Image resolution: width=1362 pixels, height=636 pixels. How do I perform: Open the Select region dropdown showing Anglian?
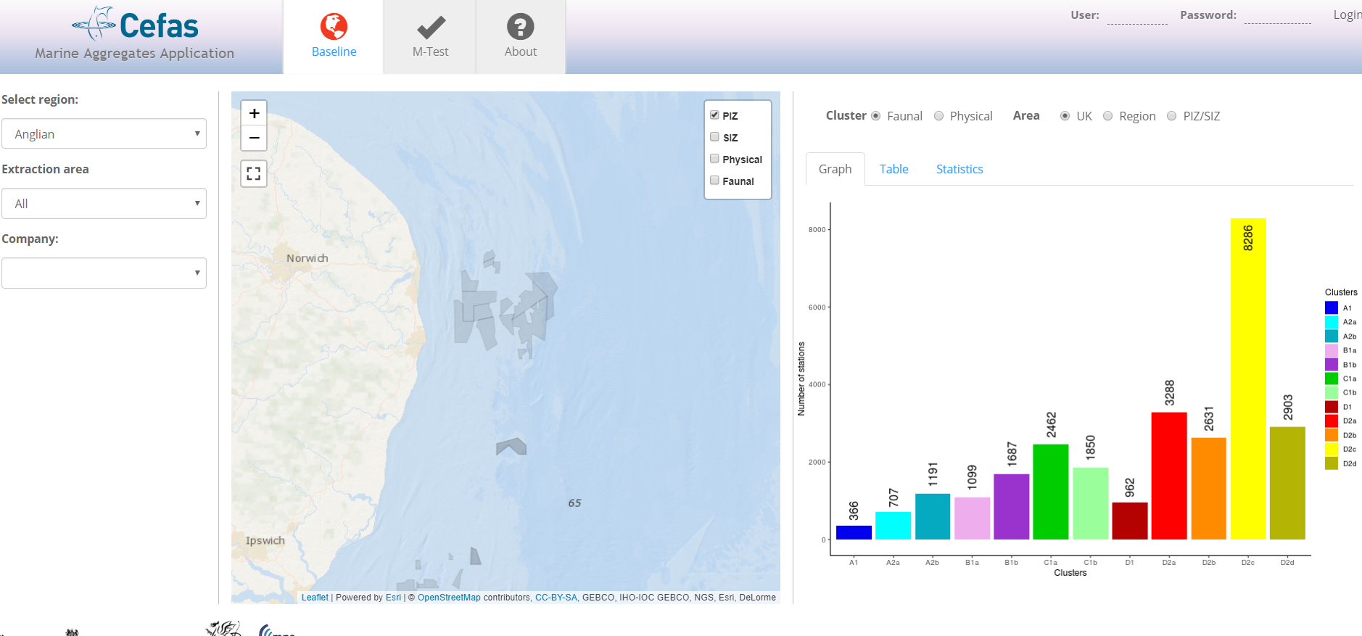point(104,134)
